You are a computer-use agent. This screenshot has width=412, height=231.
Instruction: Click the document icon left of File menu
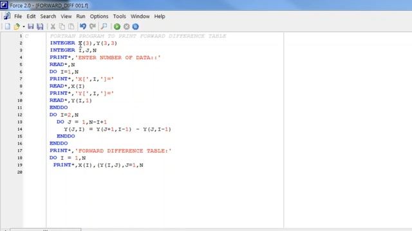7,16
